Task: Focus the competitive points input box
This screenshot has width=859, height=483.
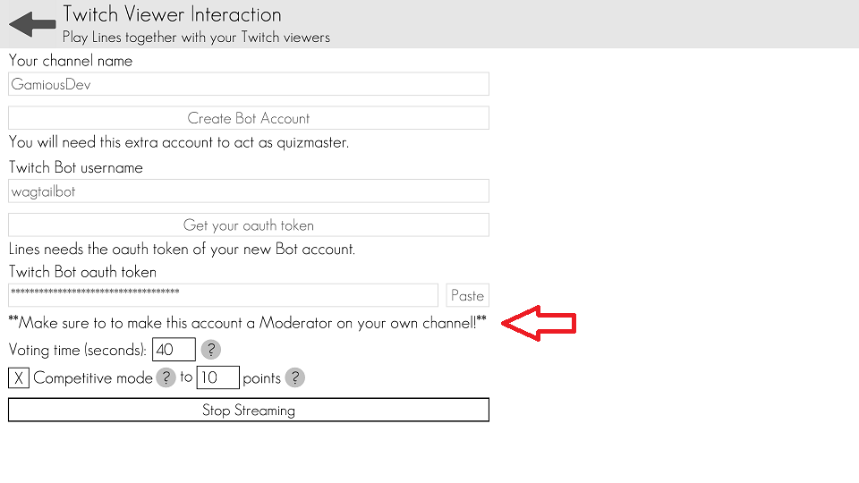Action: point(217,377)
